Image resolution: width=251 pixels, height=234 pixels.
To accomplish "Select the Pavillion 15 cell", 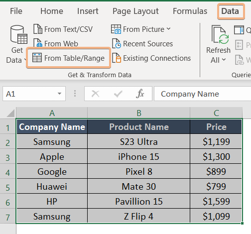I will click(139, 201).
